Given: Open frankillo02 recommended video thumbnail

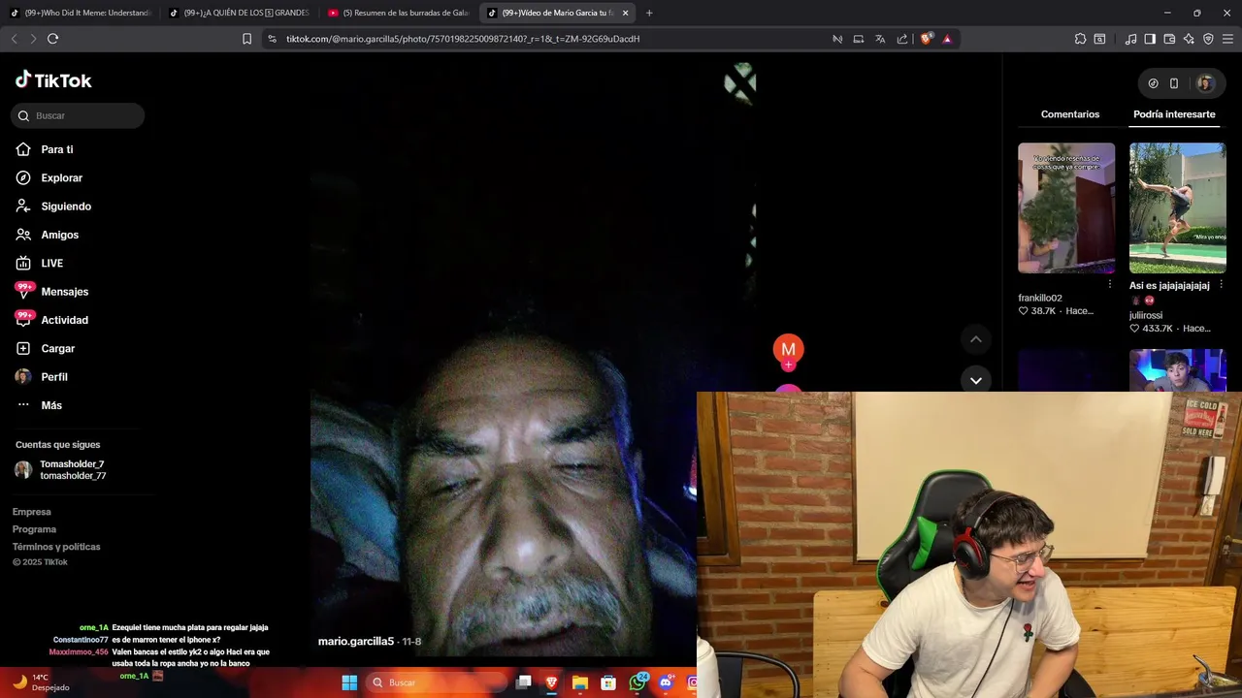Looking at the screenshot, I should [x=1066, y=208].
